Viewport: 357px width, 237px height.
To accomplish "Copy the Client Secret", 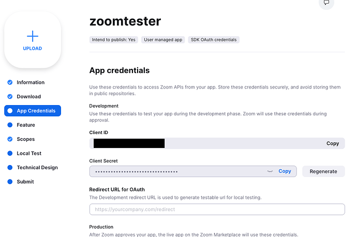I will (x=285, y=171).
